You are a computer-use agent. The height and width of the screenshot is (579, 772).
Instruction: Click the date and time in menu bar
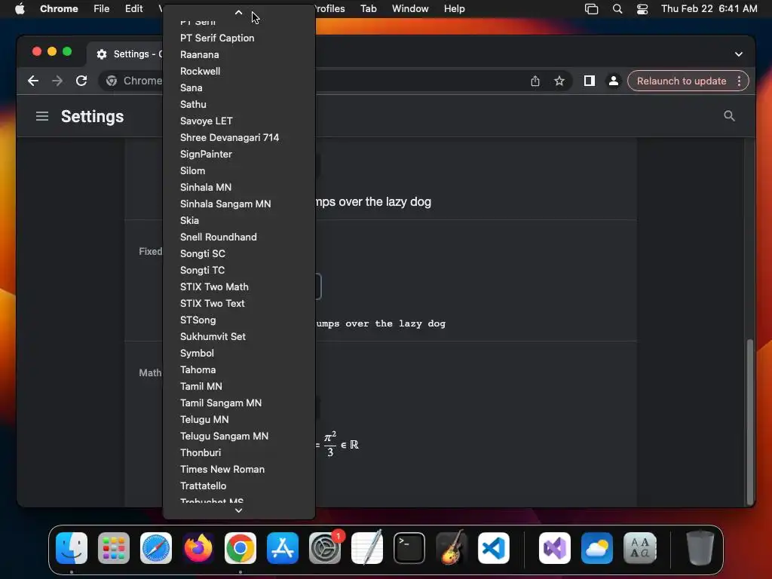pyautogui.click(x=709, y=9)
